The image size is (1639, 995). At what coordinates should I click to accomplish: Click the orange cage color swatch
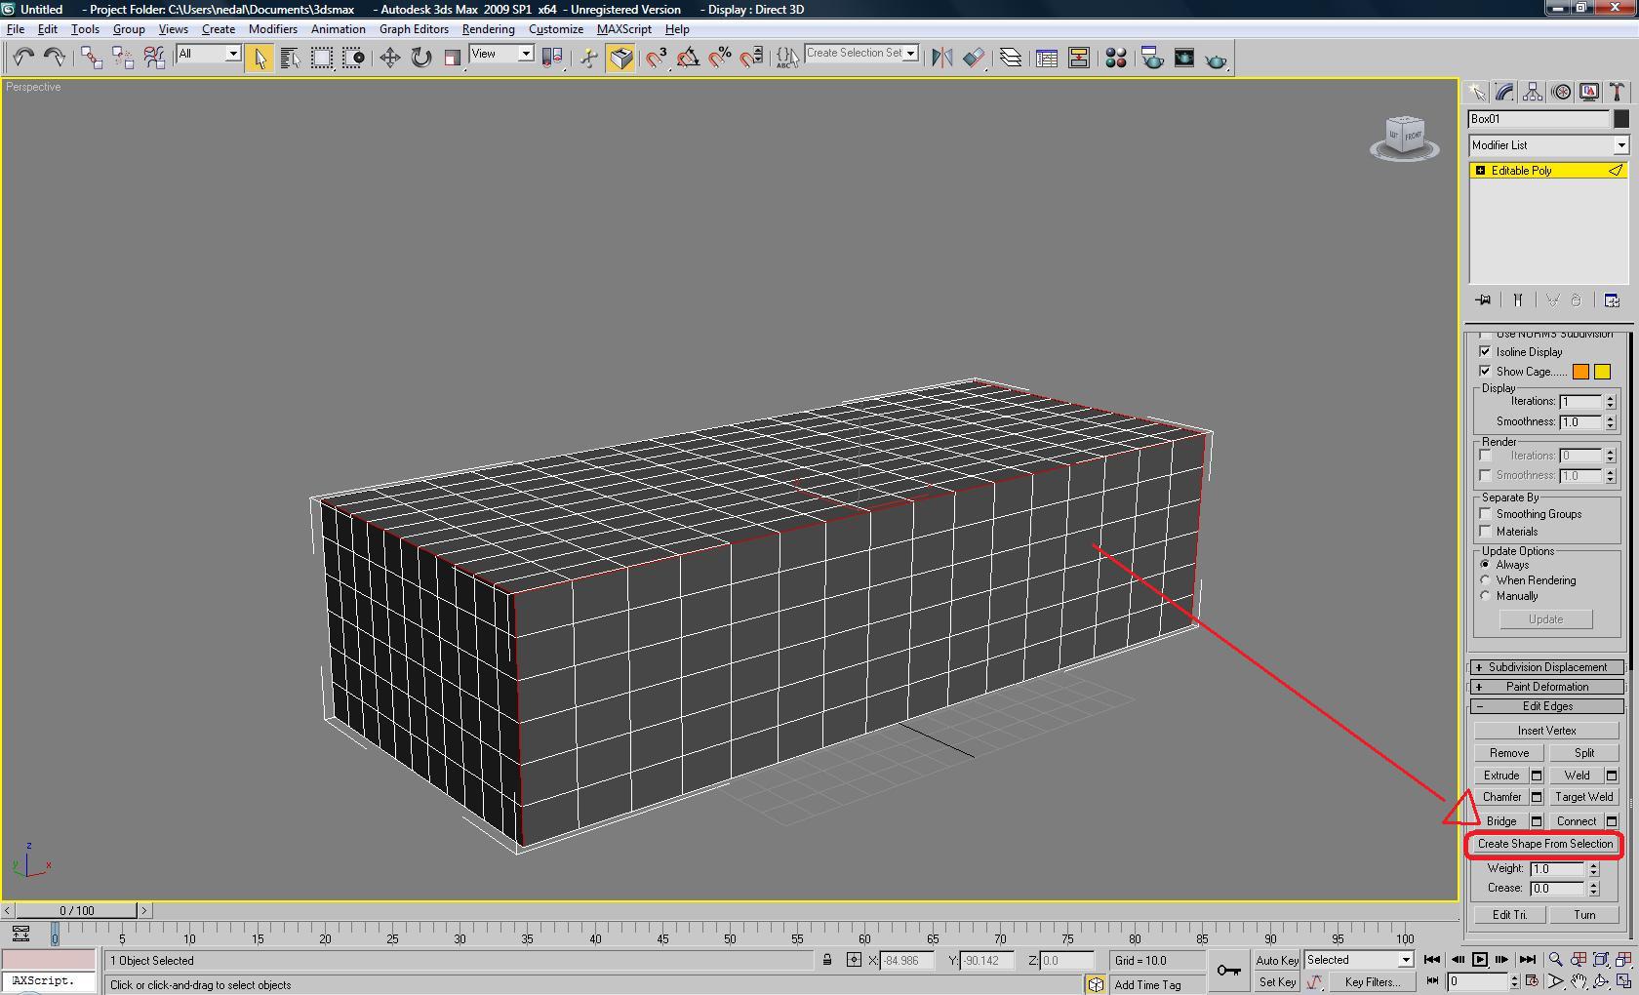(x=1580, y=372)
